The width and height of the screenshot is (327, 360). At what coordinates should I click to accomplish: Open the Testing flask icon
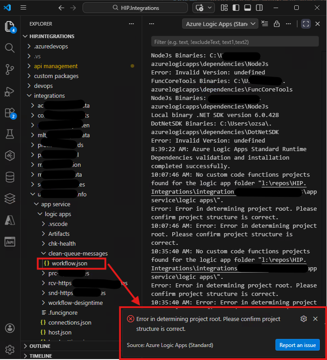(x=10, y=134)
